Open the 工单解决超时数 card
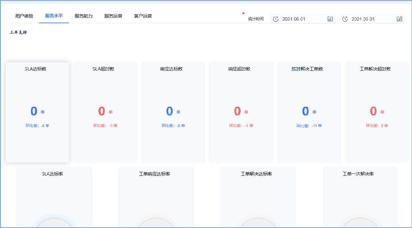412x228 pixels. (377, 112)
